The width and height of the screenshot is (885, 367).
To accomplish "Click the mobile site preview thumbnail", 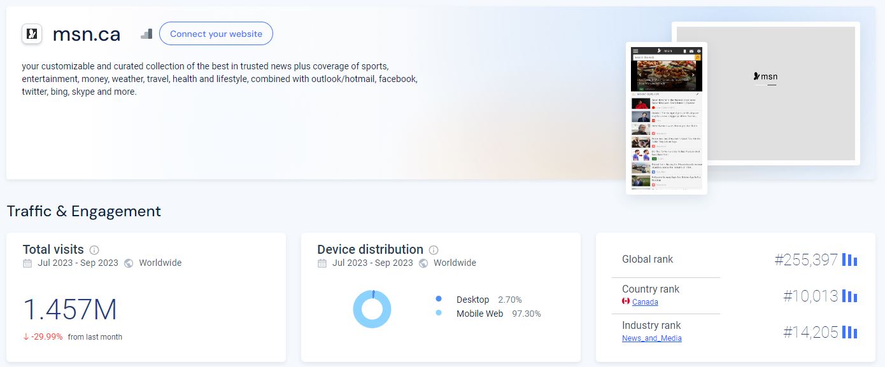I will [x=667, y=118].
